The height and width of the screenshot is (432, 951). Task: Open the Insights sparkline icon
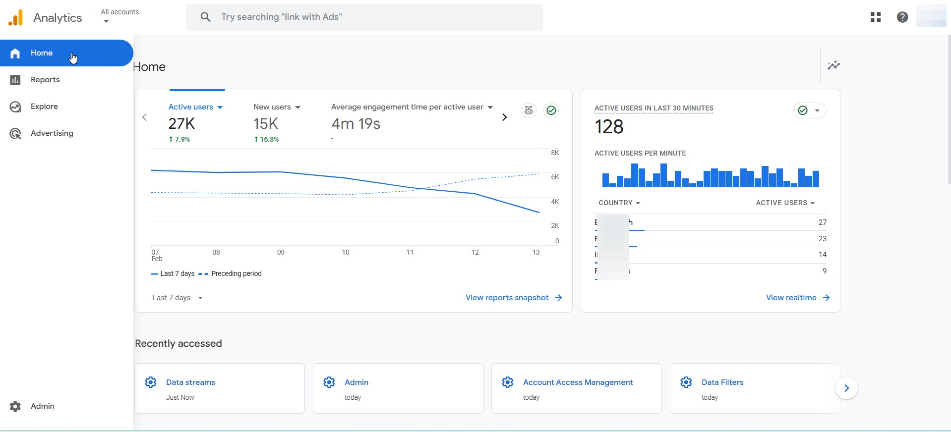833,65
